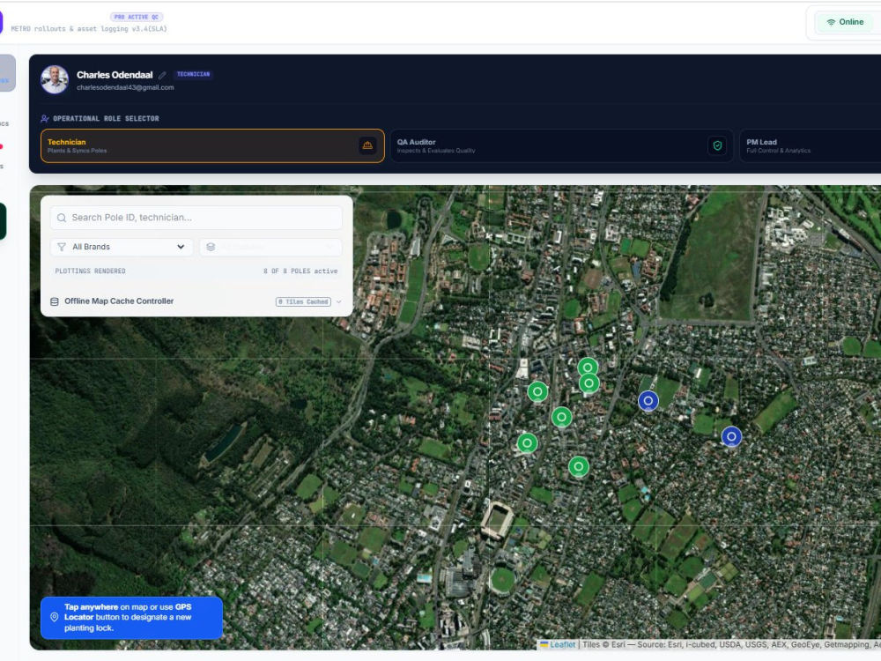
Task: Click the database icon beside Offline Map Cache Controller
Action: point(55,301)
